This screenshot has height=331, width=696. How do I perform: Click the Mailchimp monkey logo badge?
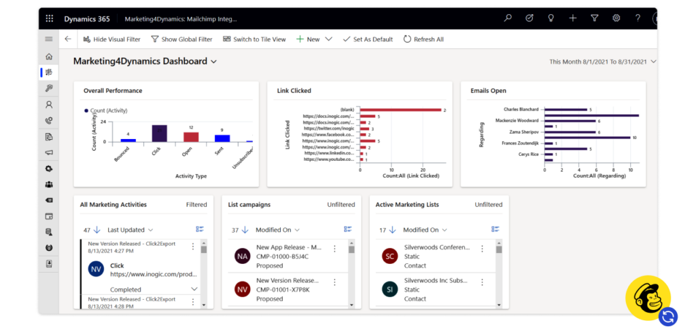coord(648,297)
